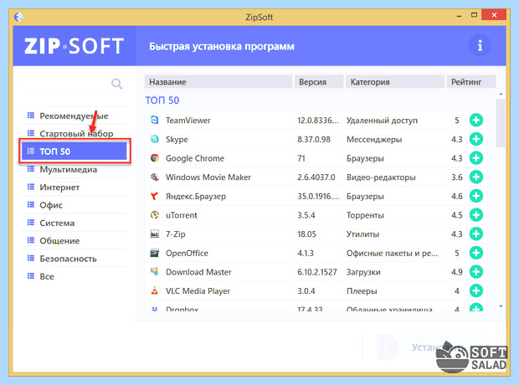Sort by the Версия column header
Viewport: 519px width, 385px height.
tap(319, 82)
